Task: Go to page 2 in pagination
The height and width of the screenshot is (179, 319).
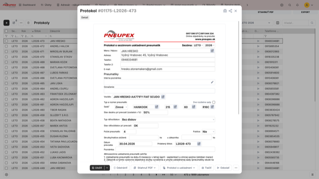Action: point(125,174)
